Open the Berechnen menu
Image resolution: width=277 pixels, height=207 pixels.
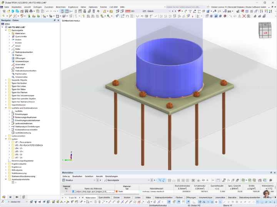pyautogui.click(x=61, y=7)
